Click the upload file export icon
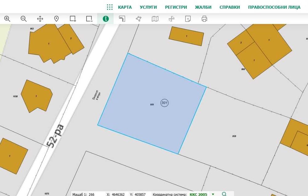Viewport: 308px width, 196px height. (x=188, y=19)
